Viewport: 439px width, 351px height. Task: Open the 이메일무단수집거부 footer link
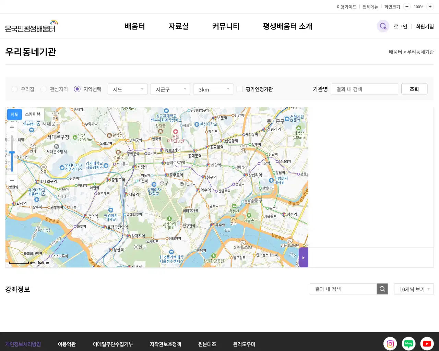click(112, 344)
